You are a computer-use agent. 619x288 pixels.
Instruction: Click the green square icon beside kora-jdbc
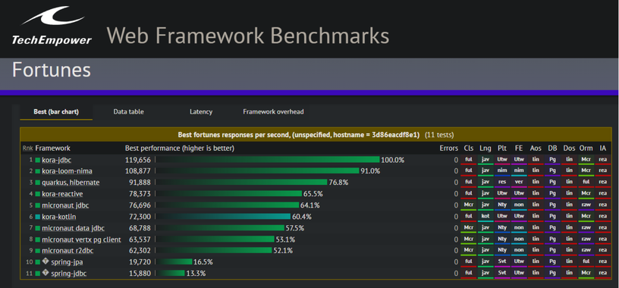point(38,160)
